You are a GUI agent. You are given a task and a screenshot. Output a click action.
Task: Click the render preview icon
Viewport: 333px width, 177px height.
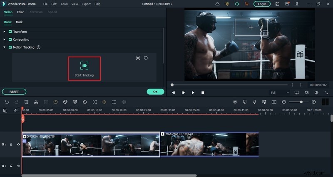235,102
